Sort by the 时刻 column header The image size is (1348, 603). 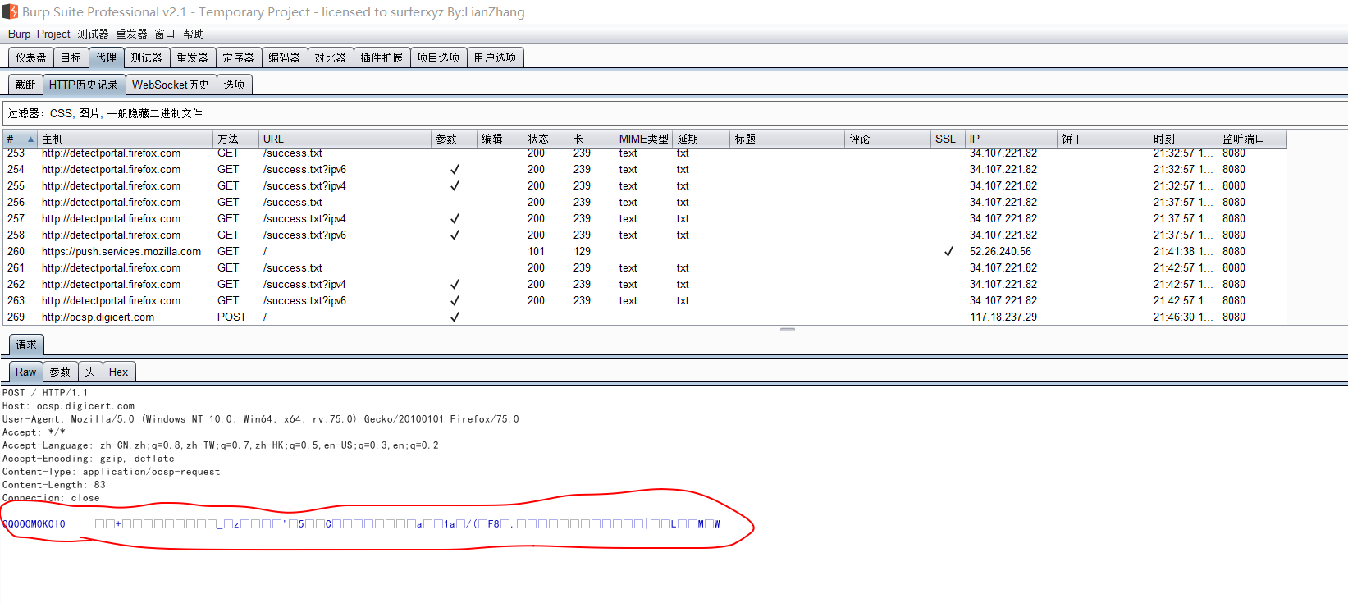coord(1182,139)
